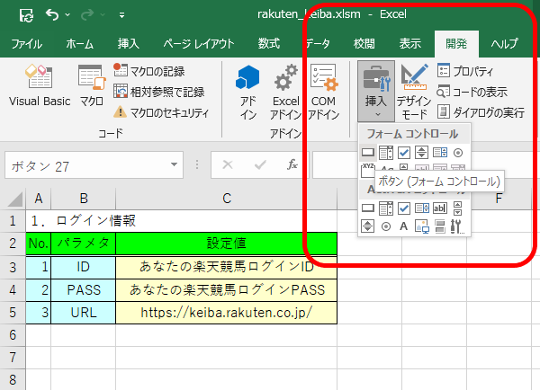Open the Visual Basic editor
Screen dimensions: 540x390
[x=40, y=86]
